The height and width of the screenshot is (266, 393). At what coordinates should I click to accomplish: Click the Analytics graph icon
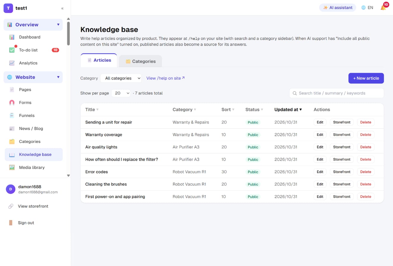point(12,63)
